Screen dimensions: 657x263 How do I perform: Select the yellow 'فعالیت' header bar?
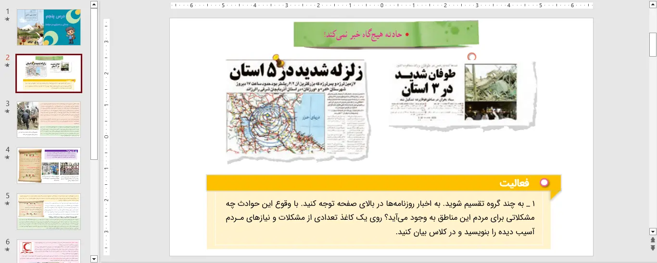click(384, 183)
